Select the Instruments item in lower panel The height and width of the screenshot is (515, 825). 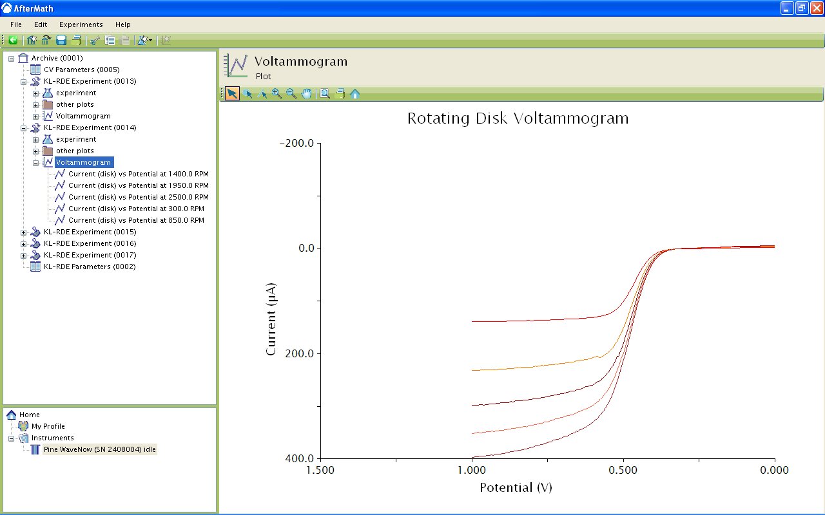(52, 438)
